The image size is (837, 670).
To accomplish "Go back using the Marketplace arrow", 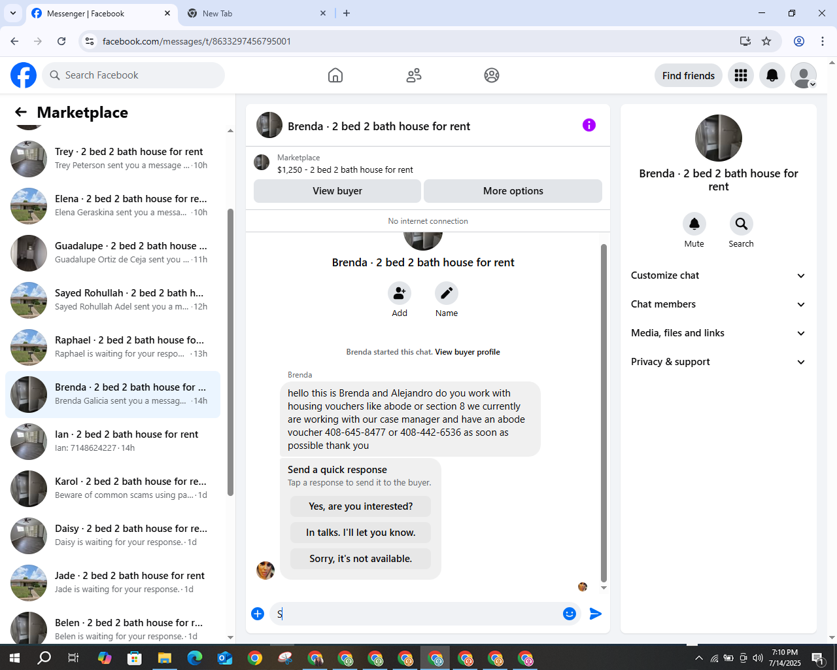I will [21, 113].
